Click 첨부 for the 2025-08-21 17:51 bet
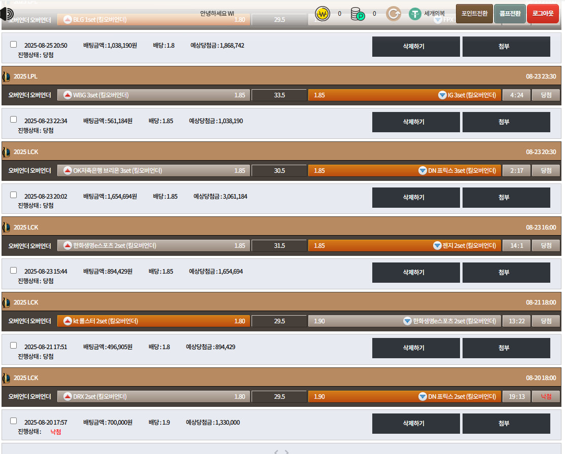 pyautogui.click(x=506, y=348)
